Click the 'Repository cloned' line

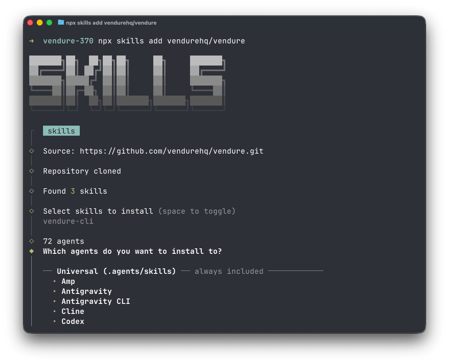click(x=82, y=171)
